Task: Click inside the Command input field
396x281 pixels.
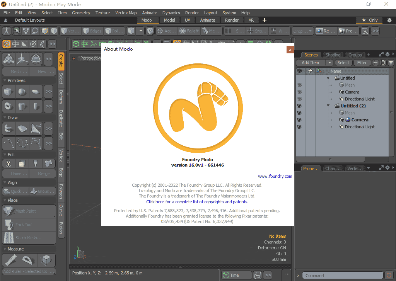Action: [x=342, y=275]
